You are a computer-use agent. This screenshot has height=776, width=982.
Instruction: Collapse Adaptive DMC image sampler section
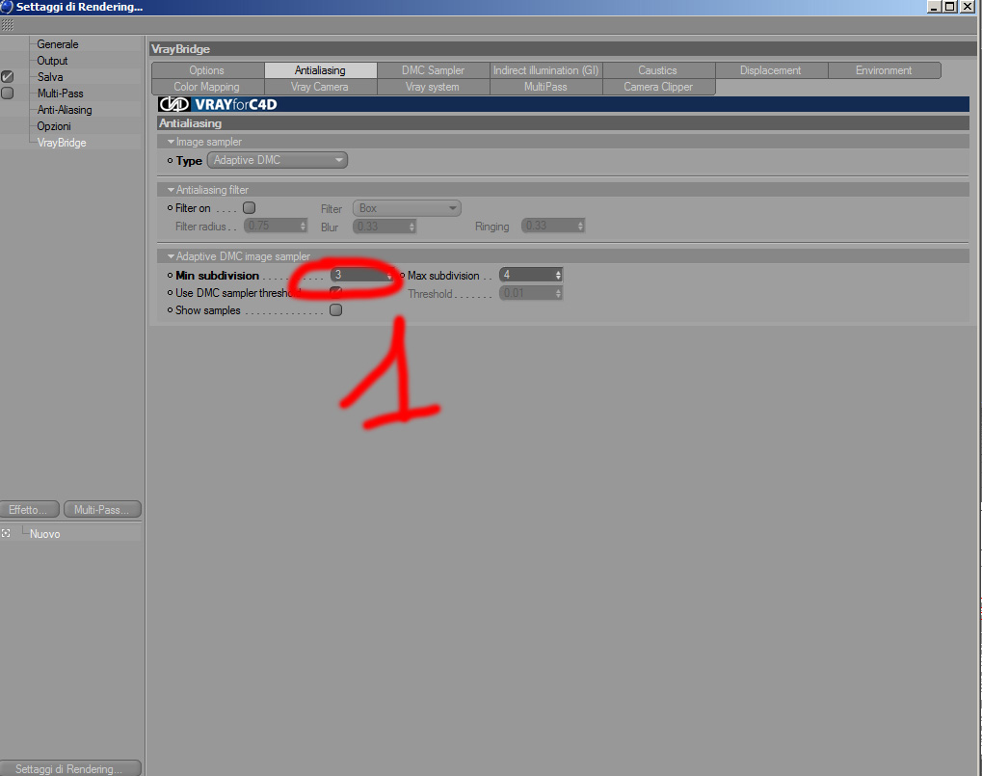(x=171, y=256)
